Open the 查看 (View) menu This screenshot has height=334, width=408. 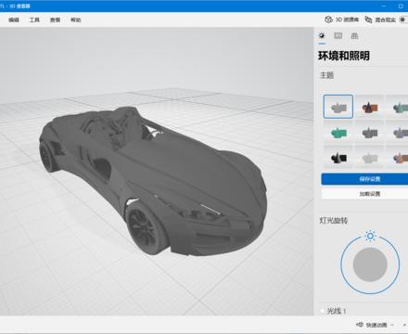pos(55,19)
